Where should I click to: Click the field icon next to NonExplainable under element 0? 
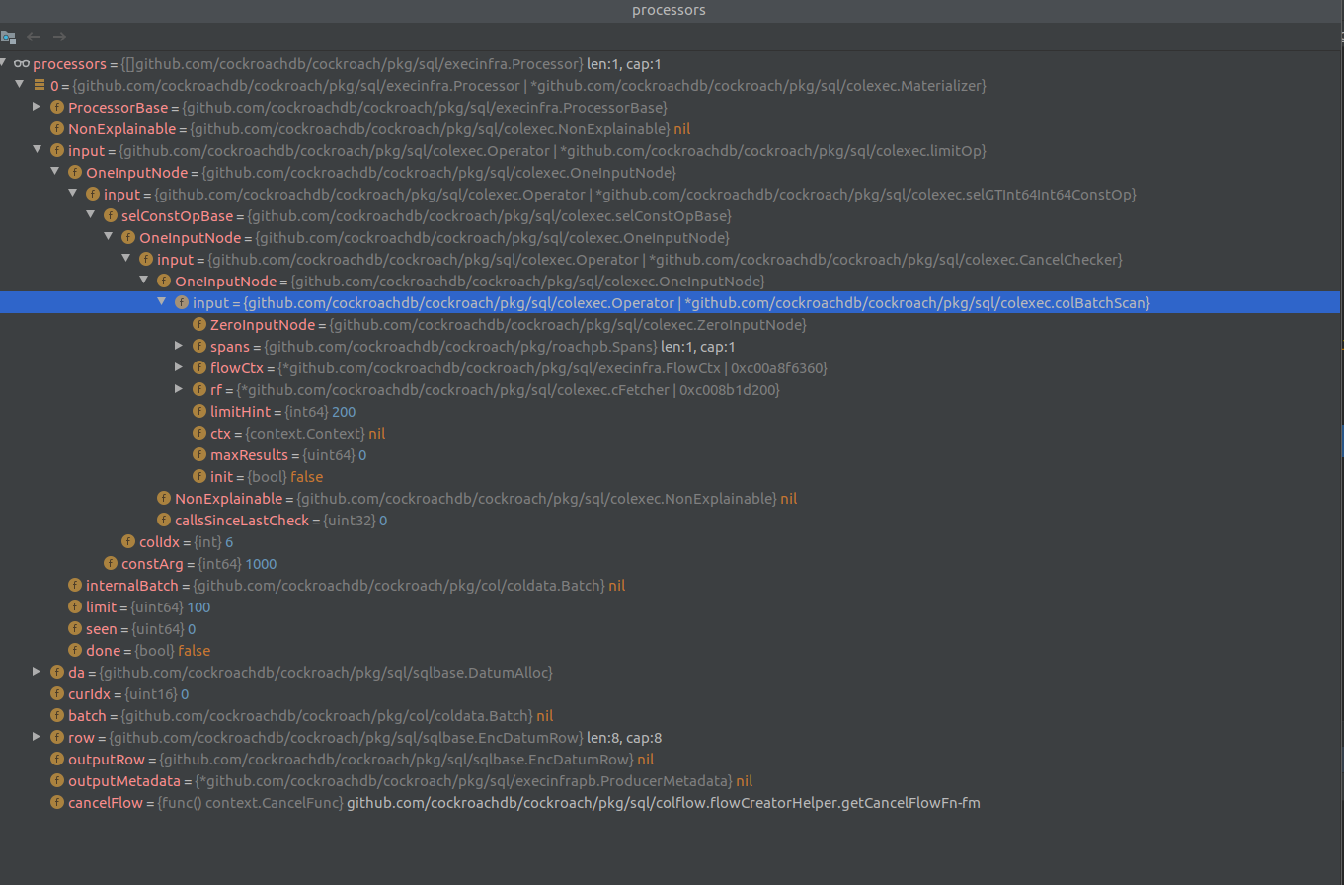[x=57, y=128]
